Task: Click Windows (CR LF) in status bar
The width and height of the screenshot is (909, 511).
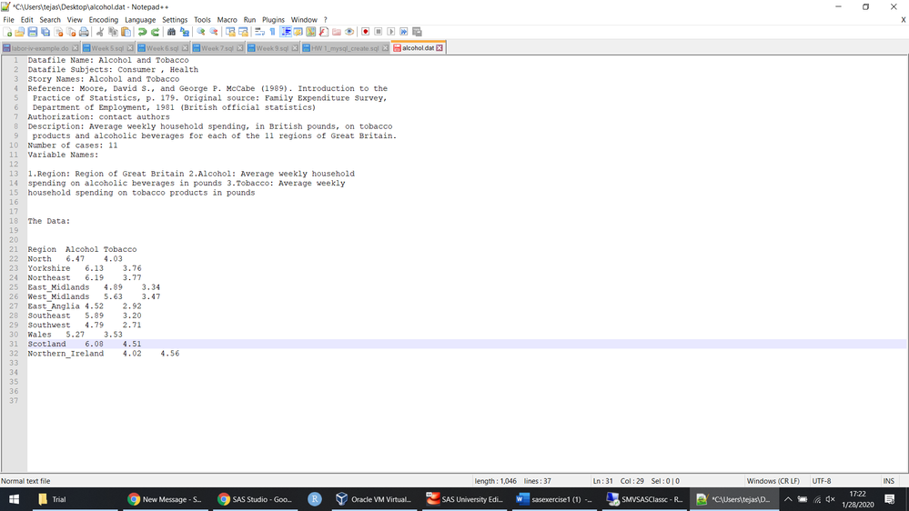Action: (x=773, y=481)
